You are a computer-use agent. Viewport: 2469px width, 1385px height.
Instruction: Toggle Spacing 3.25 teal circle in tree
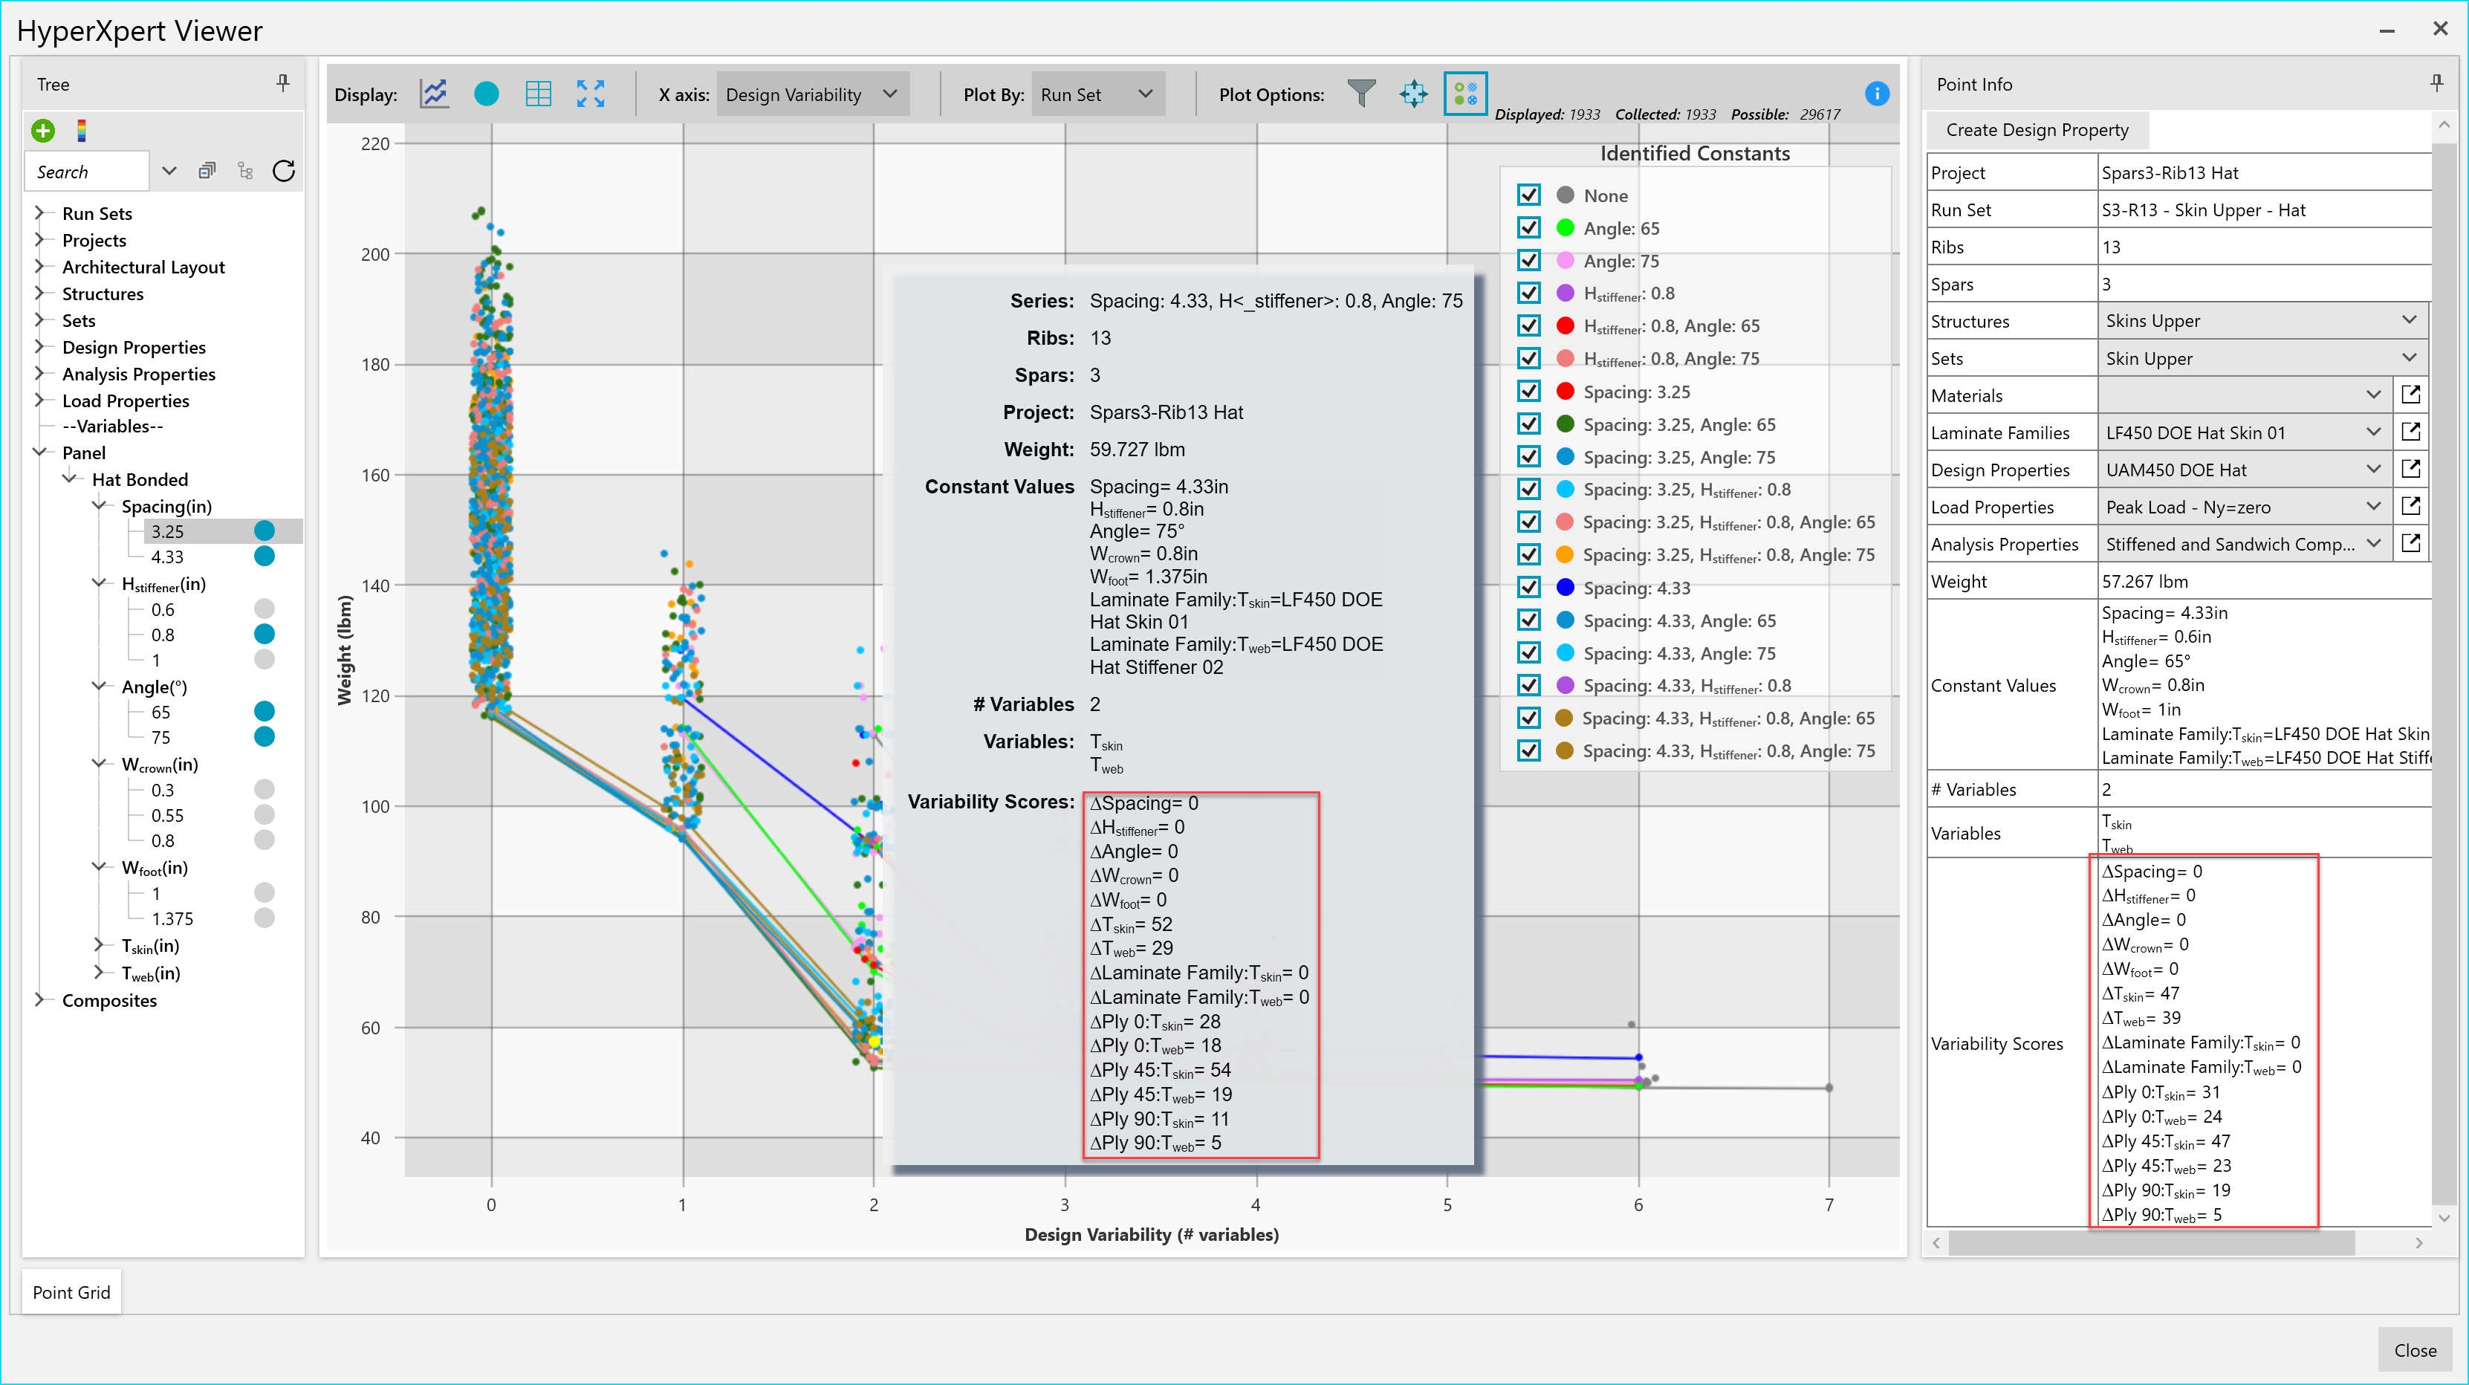(265, 531)
